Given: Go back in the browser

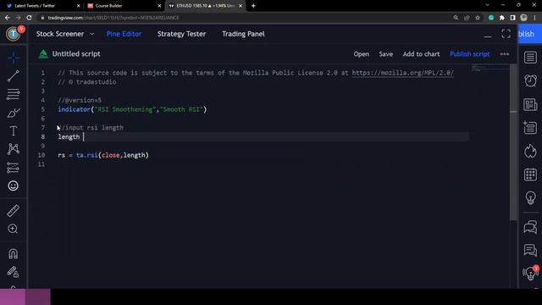Looking at the screenshot, I should tap(8, 18).
